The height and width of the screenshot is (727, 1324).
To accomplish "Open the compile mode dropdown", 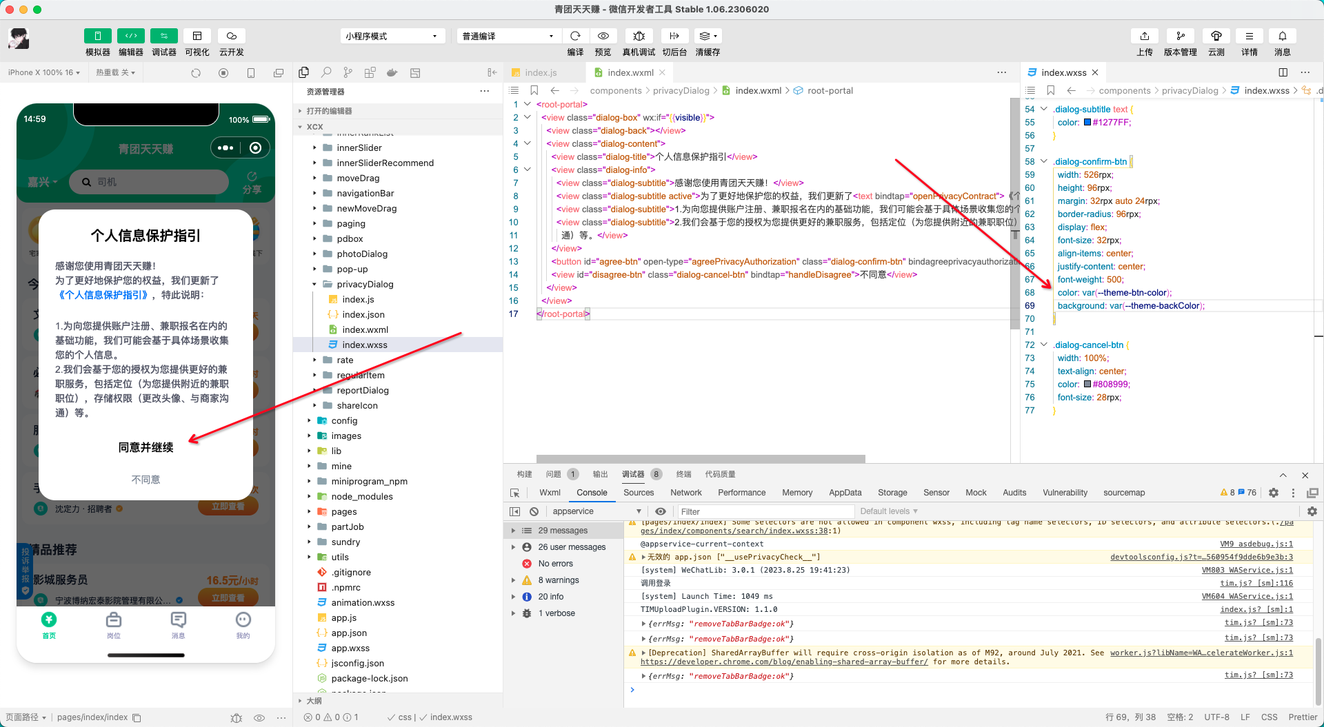I will click(x=508, y=36).
